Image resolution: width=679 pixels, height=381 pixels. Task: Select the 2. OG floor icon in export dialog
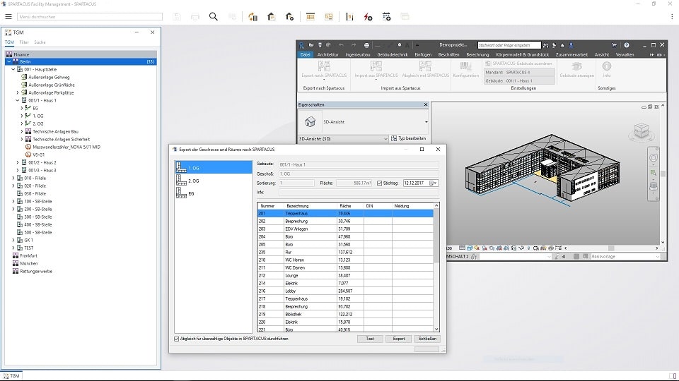(x=180, y=181)
